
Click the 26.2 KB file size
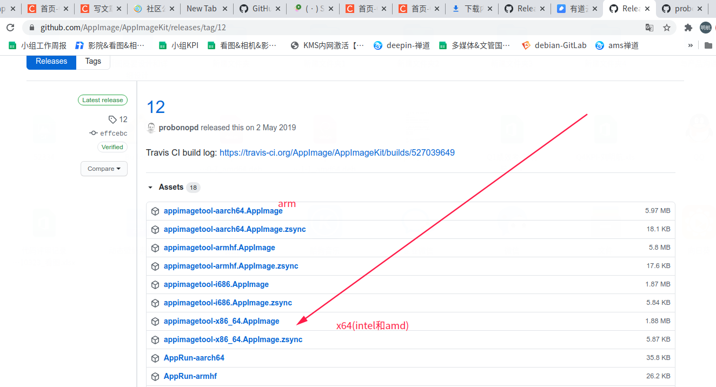tap(658, 376)
